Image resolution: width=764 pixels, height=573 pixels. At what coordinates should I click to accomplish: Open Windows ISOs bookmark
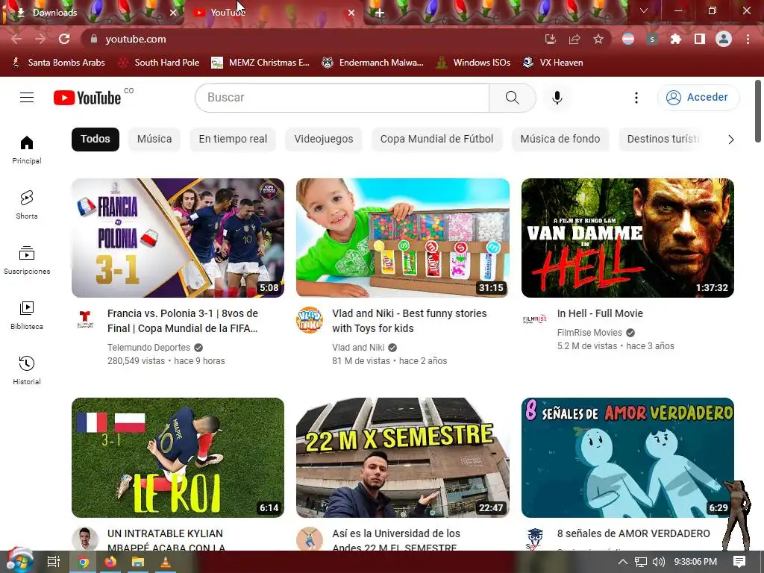tap(473, 63)
